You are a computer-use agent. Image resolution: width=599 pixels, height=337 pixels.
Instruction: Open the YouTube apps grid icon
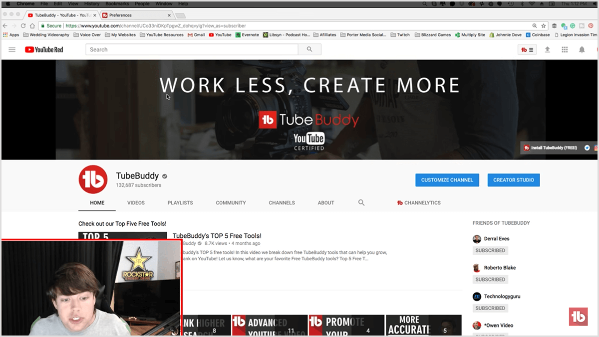point(565,50)
